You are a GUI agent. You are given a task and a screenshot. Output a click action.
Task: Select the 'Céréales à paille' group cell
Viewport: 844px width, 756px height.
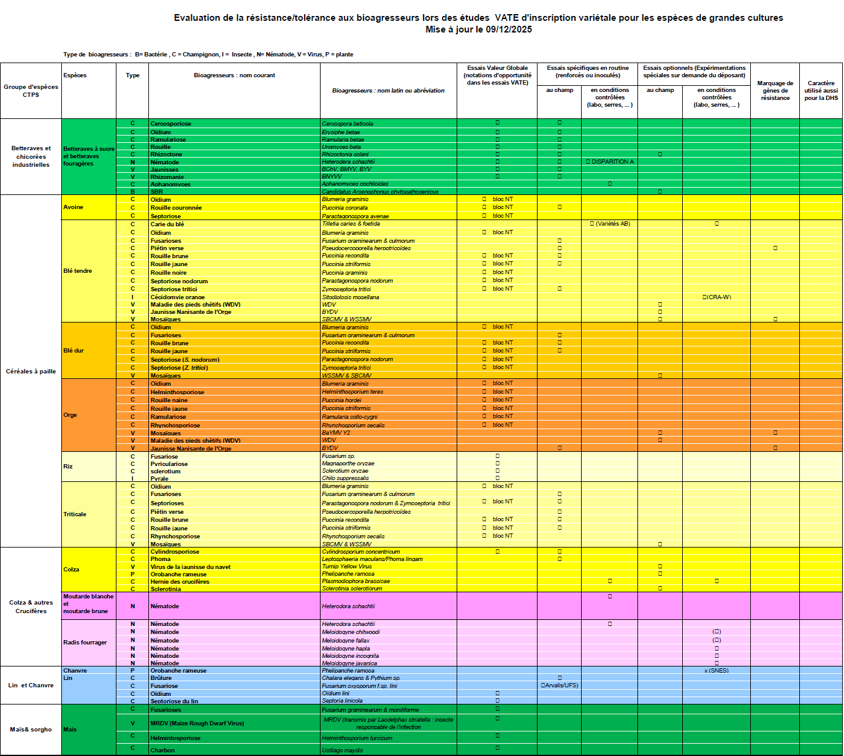pyautogui.click(x=31, y=371)
